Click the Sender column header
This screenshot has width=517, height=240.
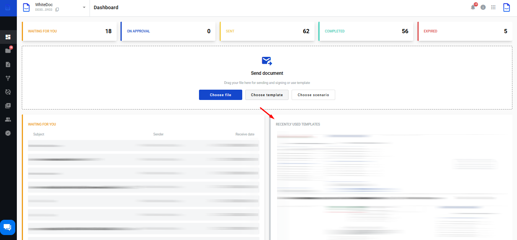pos(158,134)
